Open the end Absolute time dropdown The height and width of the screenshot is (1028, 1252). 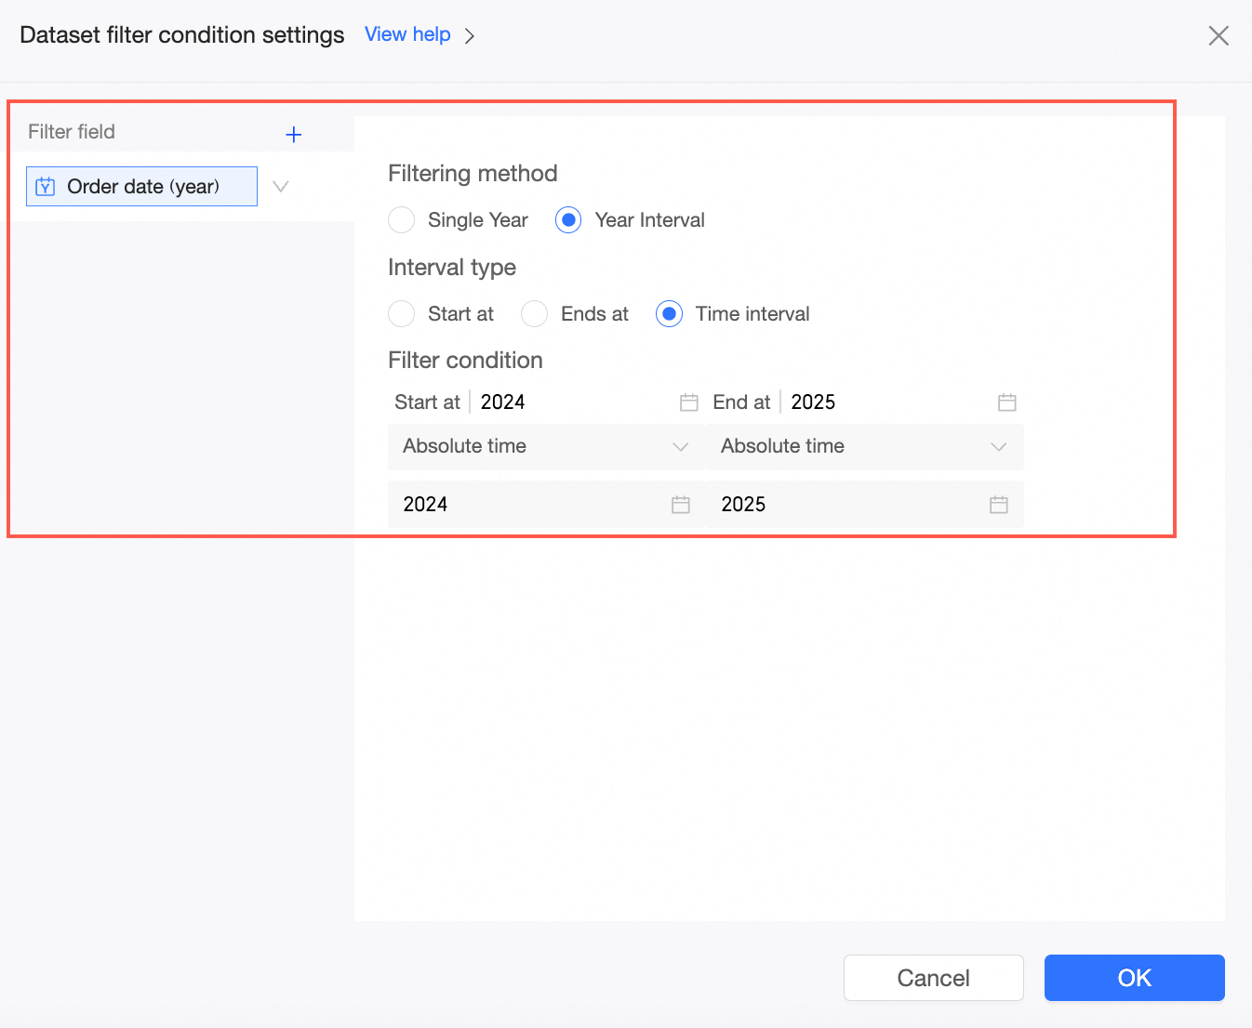pos(864,447)
